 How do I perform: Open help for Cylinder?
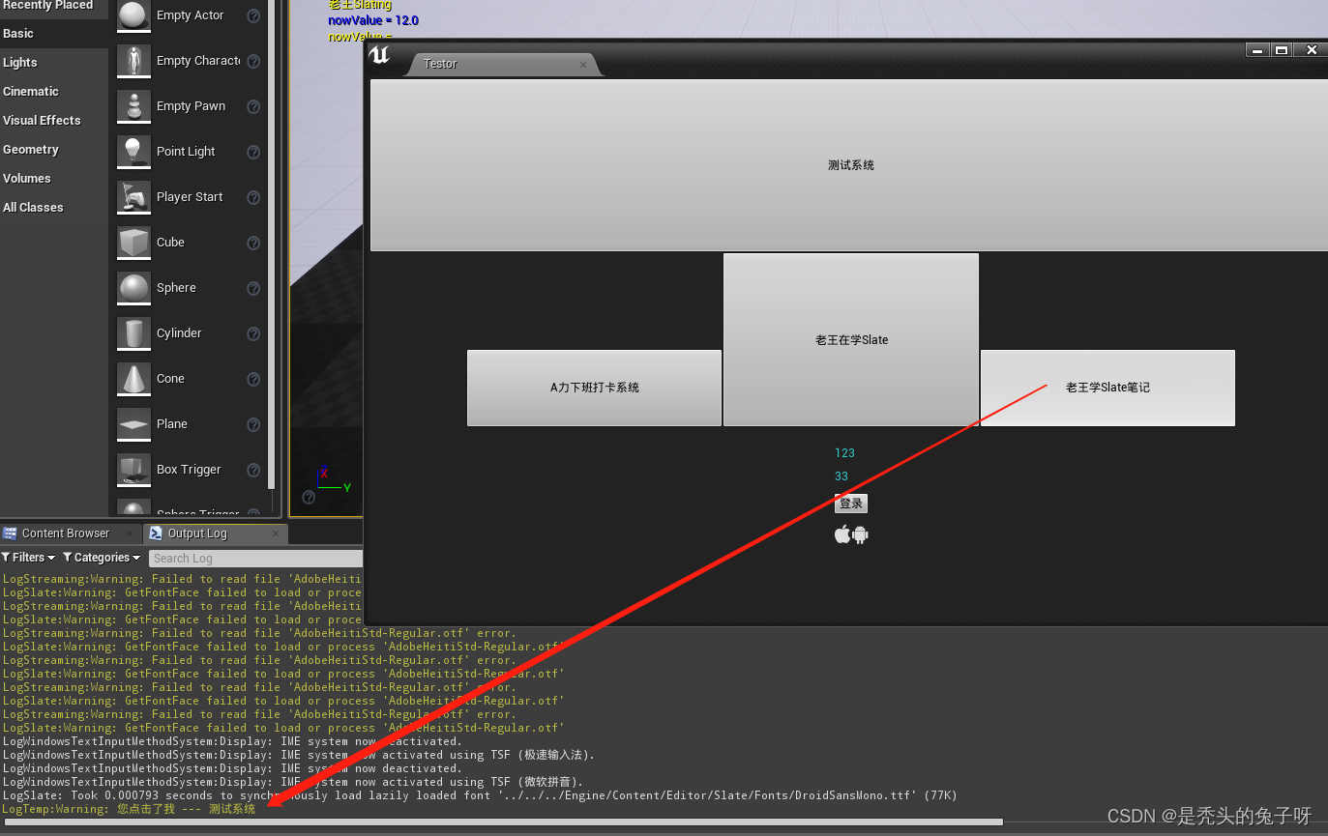tap(253, 333)
